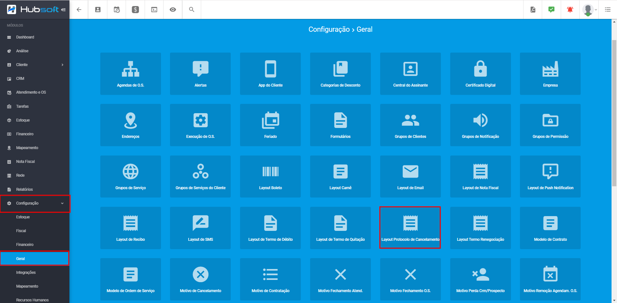Open the Agendas de O.S. tile
The image size is (617, 303).
130,74
